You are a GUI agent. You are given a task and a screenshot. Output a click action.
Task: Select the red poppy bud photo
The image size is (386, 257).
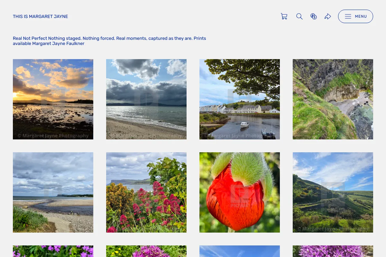[x=240, y=192]
